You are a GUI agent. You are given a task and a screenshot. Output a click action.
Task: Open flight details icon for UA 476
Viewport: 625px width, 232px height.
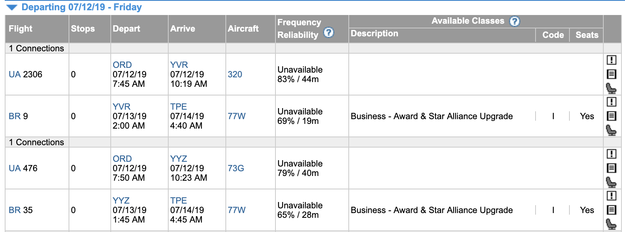[x=611, y=168]
